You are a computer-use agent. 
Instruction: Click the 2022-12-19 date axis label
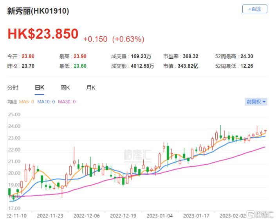tap(123, 216)
